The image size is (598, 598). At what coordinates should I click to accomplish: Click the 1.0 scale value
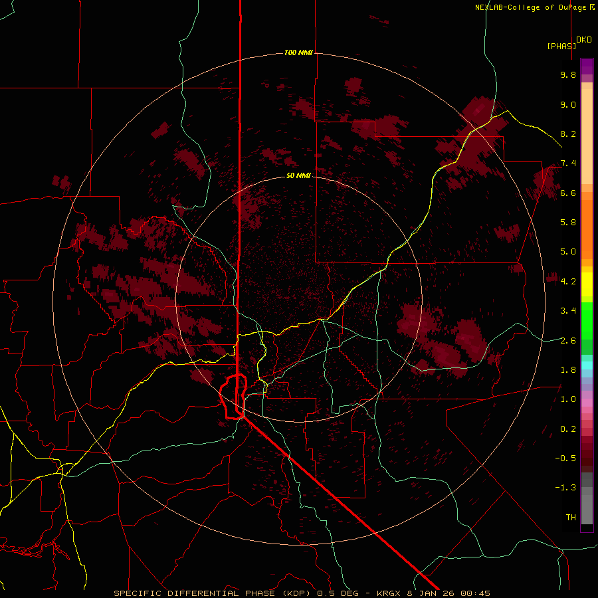pyautogui.click(x=568, y=399)
